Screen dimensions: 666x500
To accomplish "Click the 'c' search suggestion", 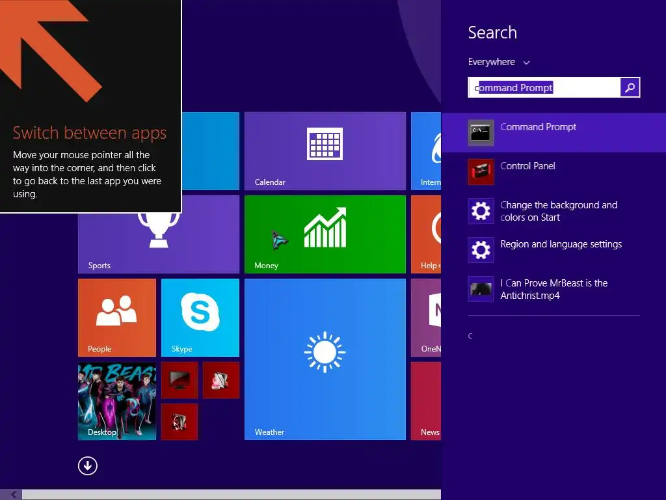I will 470,336.
